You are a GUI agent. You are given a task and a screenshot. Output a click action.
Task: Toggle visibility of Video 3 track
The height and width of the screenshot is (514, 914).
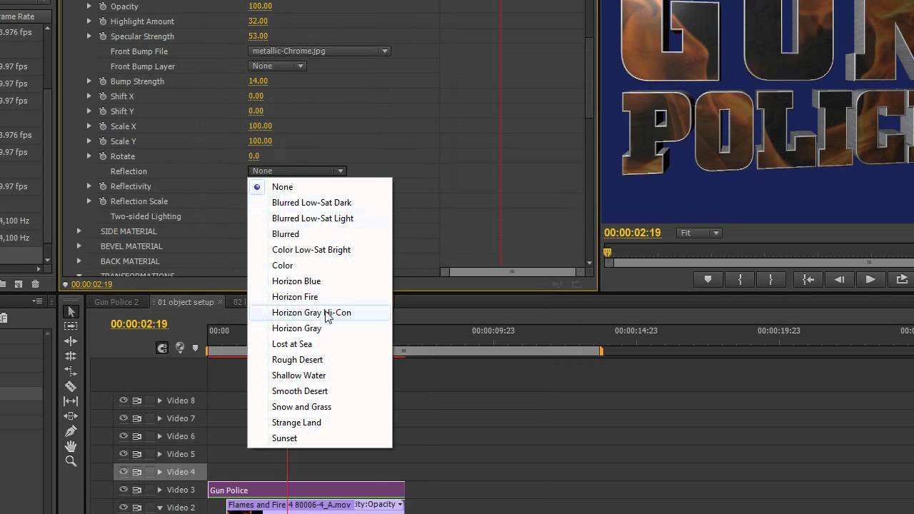pyautogui.click(x=124, y=490)
